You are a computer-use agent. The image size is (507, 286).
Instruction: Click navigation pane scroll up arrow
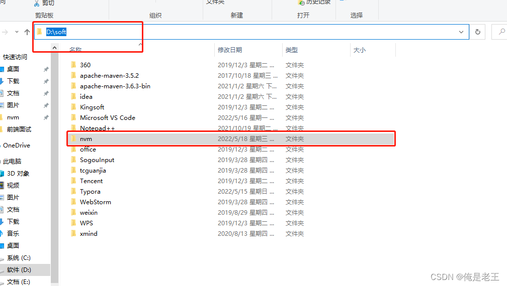pos(54,48)
